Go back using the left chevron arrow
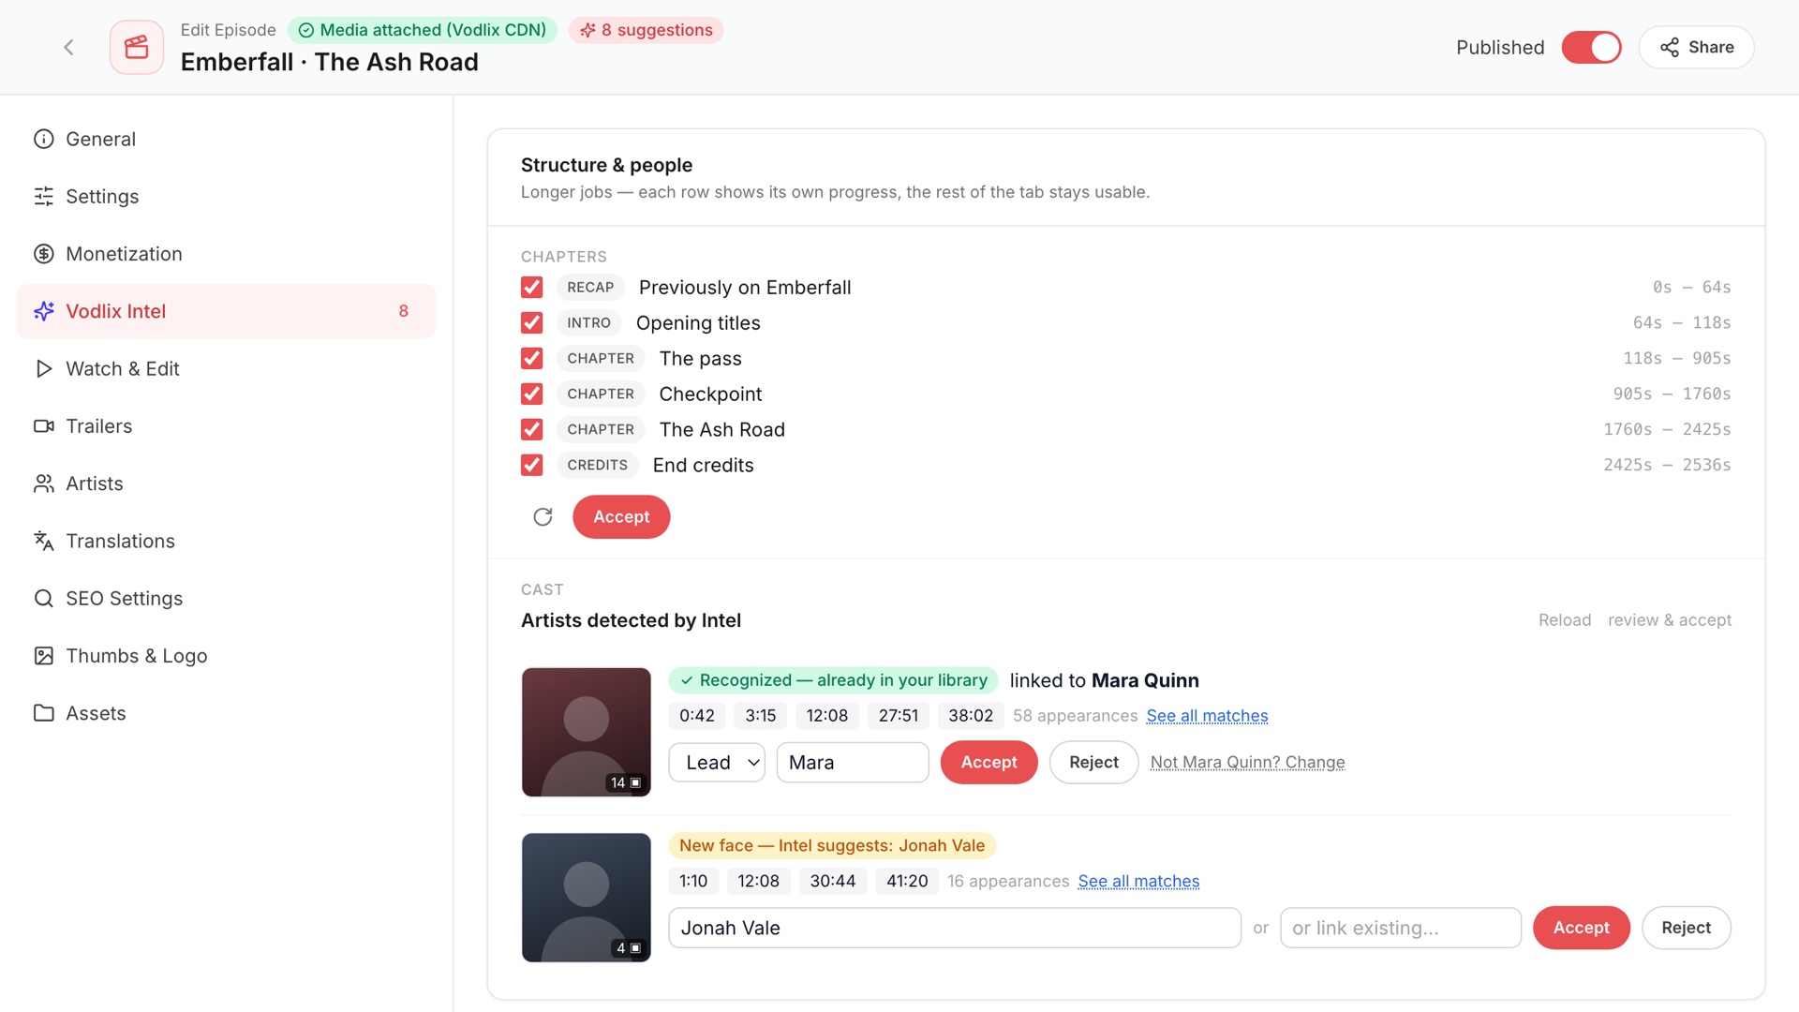Screen dimensions: 1799x1012 68,47
